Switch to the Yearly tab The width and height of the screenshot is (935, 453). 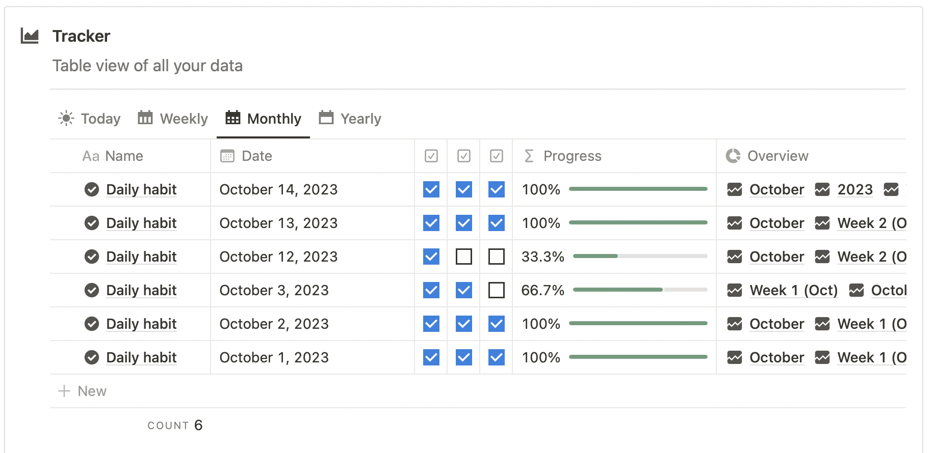tap(350, 119)
